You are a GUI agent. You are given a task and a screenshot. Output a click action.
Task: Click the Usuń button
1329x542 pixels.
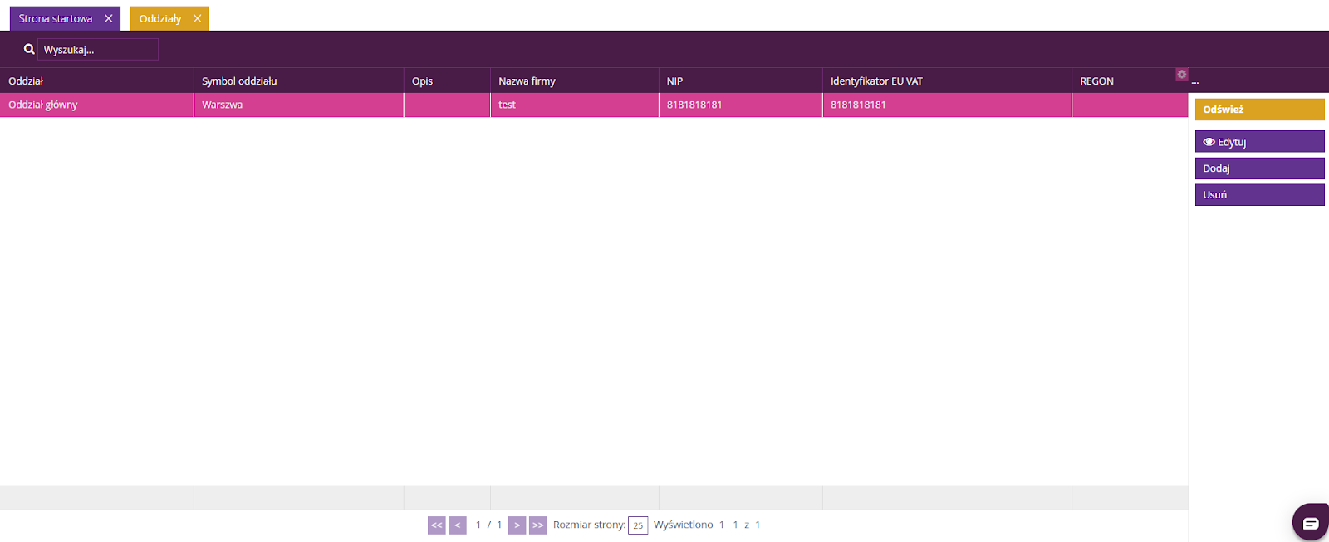[1259, 195]
